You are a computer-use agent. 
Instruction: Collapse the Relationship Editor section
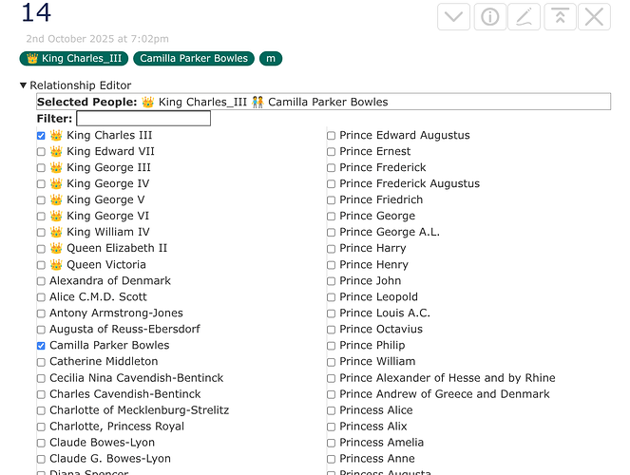(24, 85)
